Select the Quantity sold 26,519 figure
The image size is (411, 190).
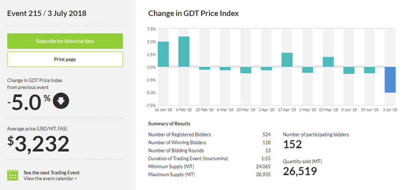[300, 171]
